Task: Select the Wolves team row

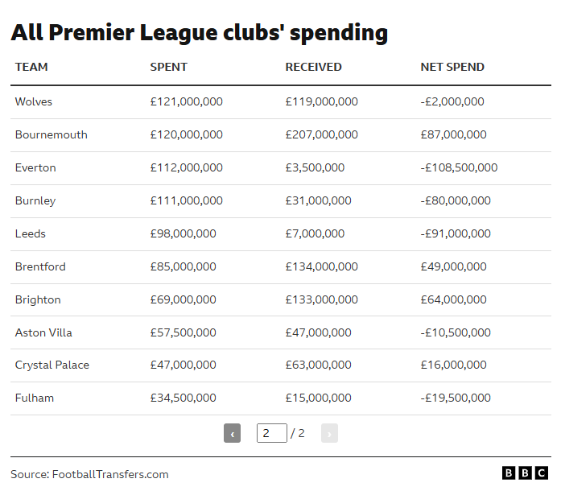Action: [280, 102]
